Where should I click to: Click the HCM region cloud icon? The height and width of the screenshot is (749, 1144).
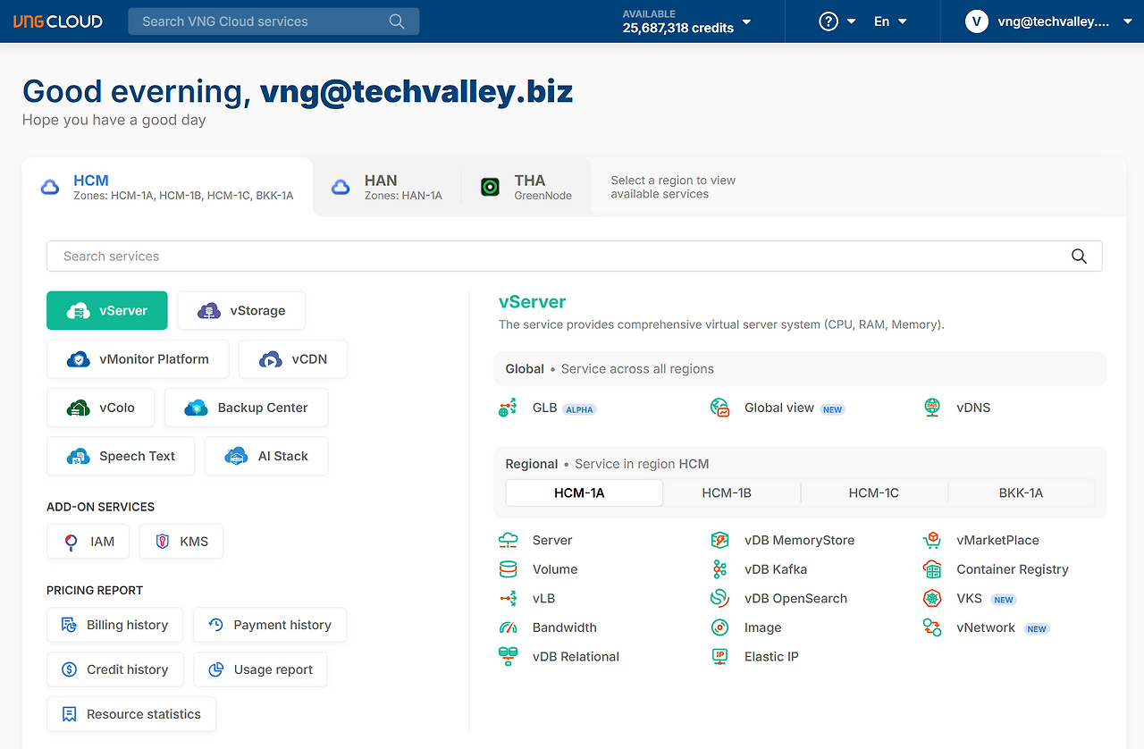tap(50, 188)
